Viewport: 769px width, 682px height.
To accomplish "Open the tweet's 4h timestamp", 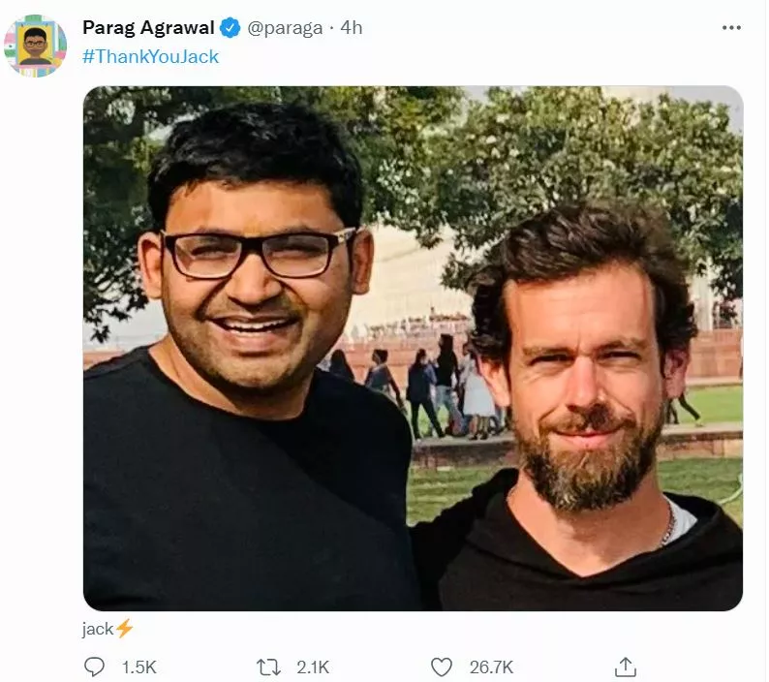I will point(352,27).
